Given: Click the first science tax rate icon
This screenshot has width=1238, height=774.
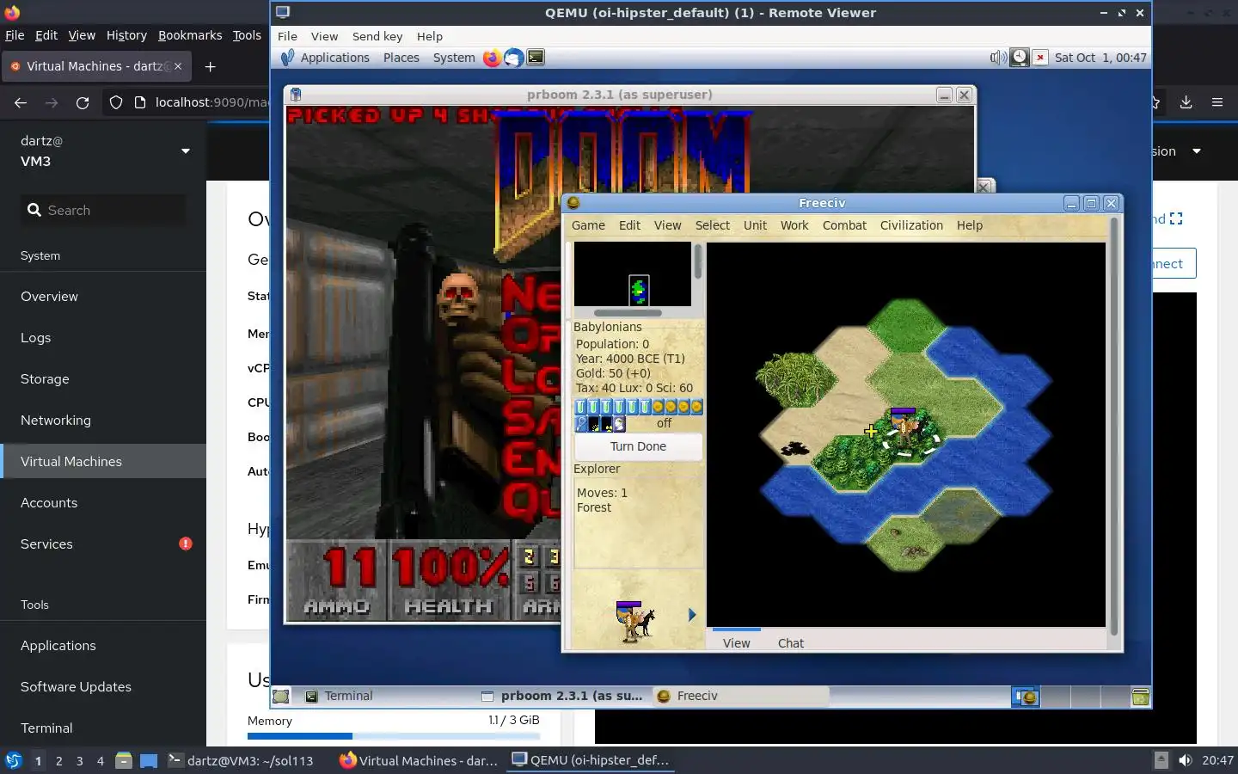Looking at the screenshot, I should (x=580, y=407).
